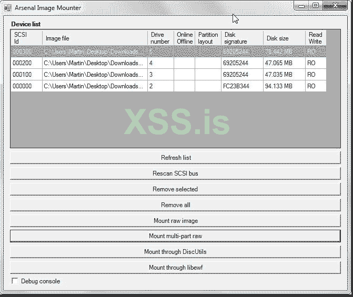Click Remove selected button
The image size is (353, 297).
click(x=175, y=189)
